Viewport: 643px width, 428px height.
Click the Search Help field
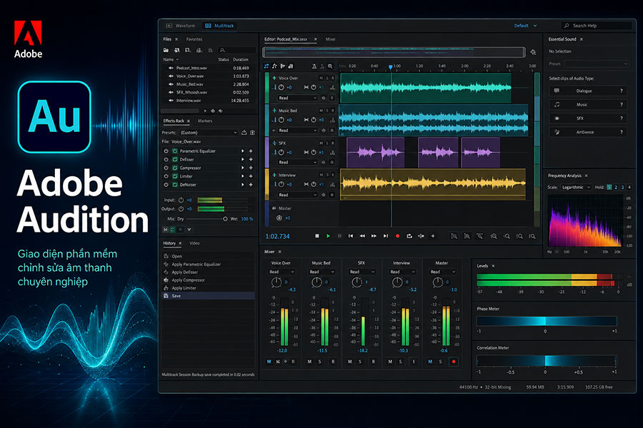click(x=597, y=26)
